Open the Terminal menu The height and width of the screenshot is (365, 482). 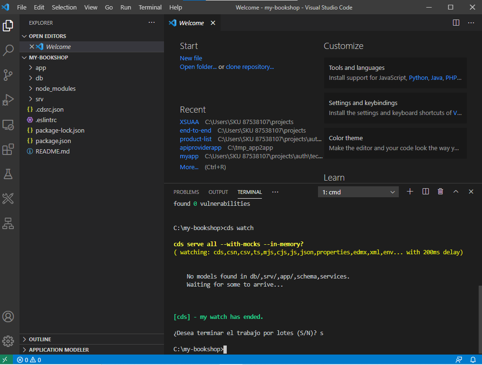tap(150, 7)
